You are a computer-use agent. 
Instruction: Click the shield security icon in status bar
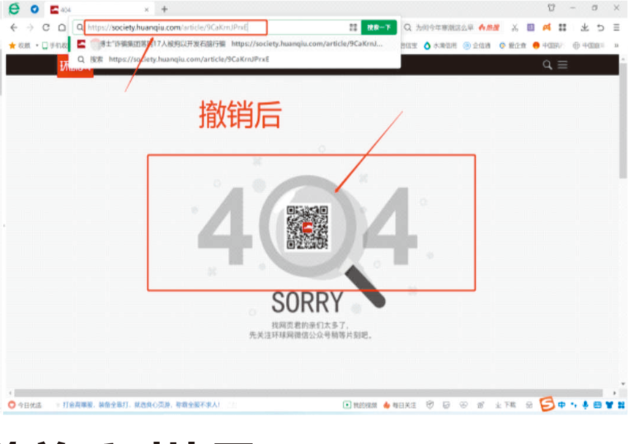tap(430, 405)
